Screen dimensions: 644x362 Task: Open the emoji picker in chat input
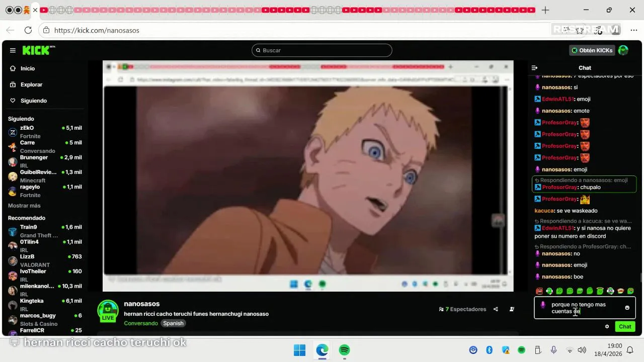pos(627,308)
